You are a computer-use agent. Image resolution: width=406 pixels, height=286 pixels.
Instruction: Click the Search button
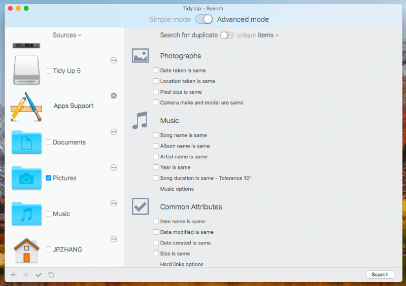click(x=380, y=274)
